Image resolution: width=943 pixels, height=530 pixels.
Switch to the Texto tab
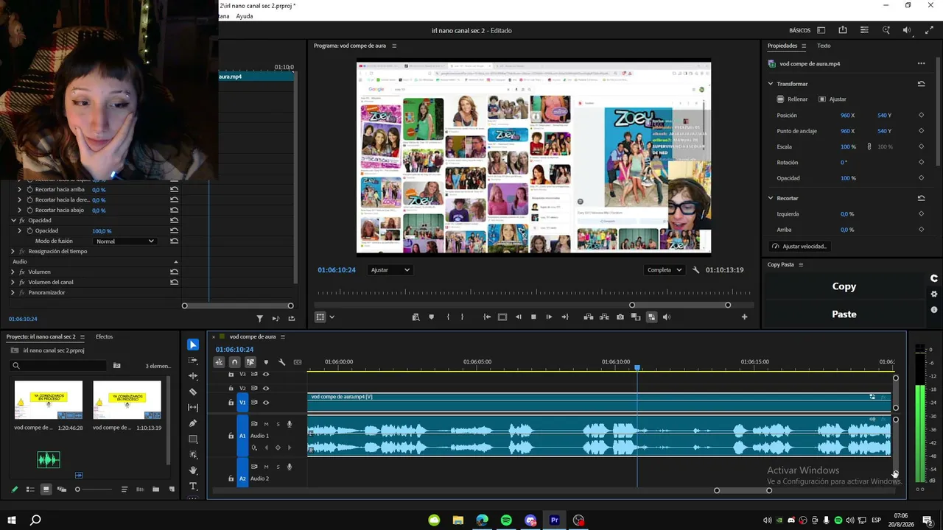click(824, 46)
